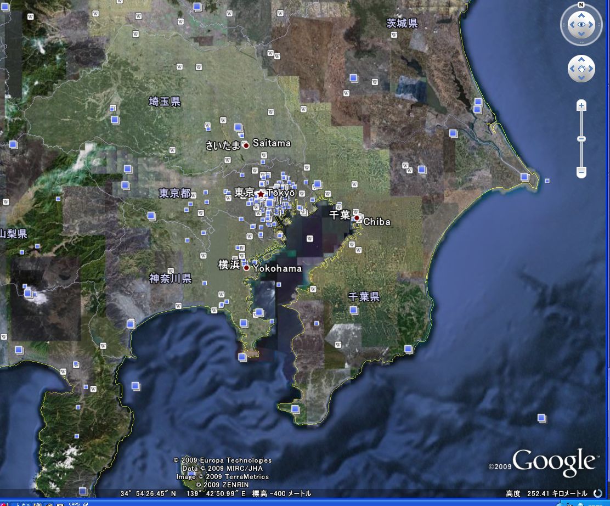
Task: Click the 茨城県 prefecture label
Action: 402,24
